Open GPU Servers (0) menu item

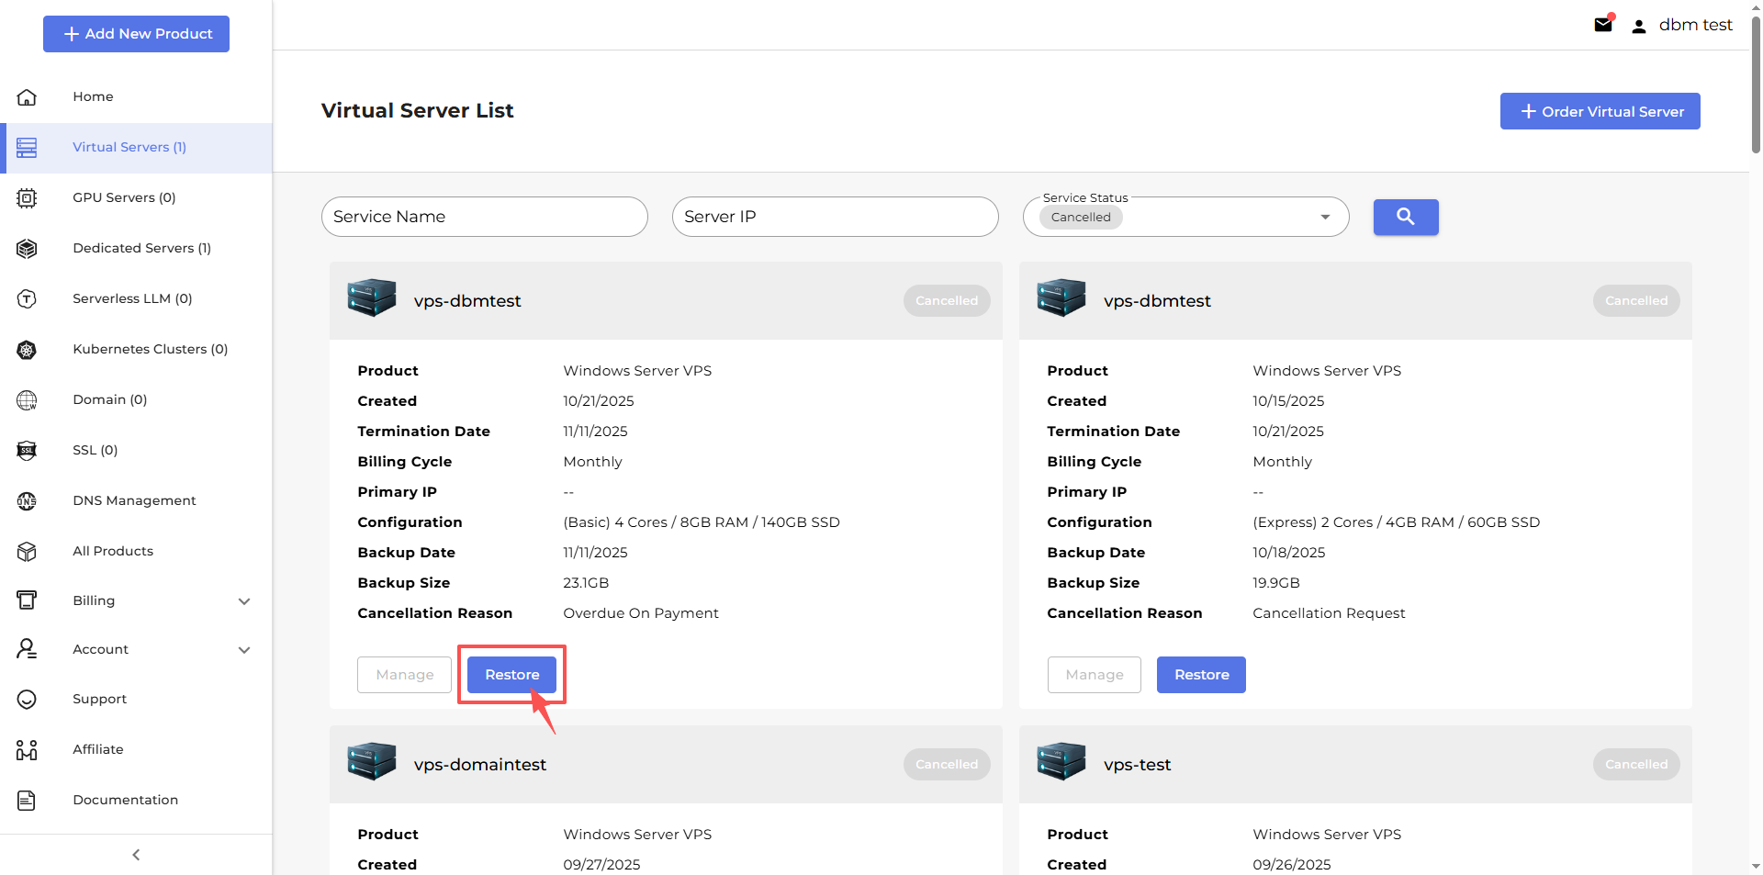136,197
